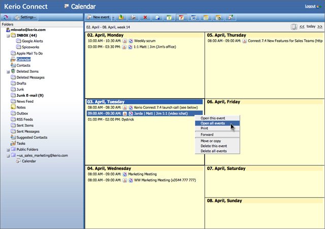Open the Spiceworks folder
The width and height of the screenshot is (325, 229).
point(30,47)
